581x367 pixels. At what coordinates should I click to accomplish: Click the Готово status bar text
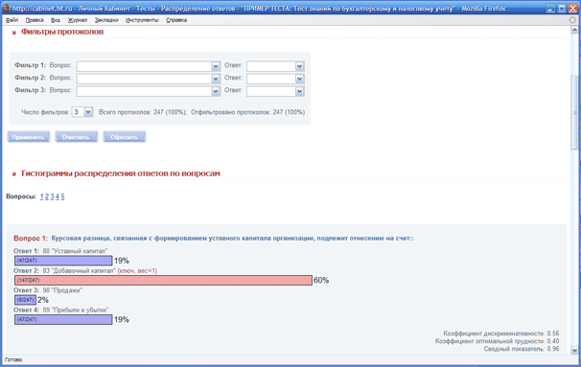click(x=13, y=359)
